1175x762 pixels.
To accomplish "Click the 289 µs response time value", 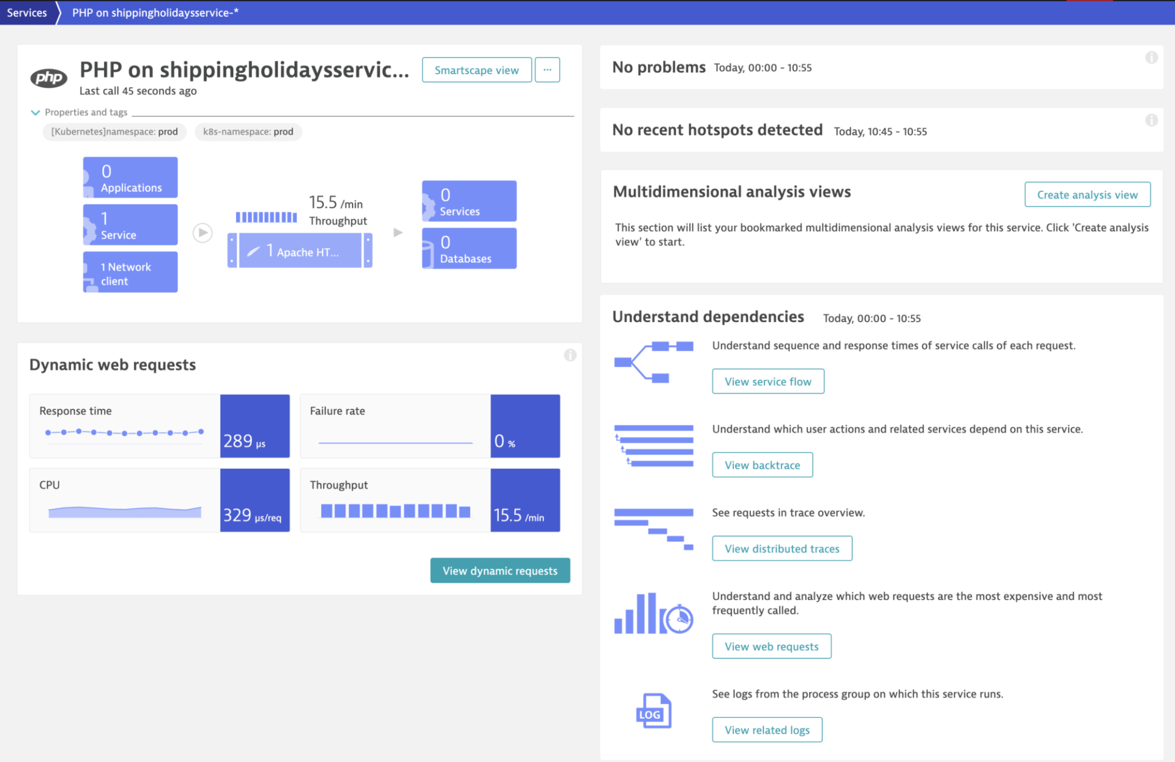I will [255, 426].
